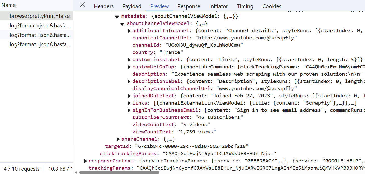Screen dimensions: 365x174
Task: Expand the links array
Action: pyautogui.click(x=129, y=103)
